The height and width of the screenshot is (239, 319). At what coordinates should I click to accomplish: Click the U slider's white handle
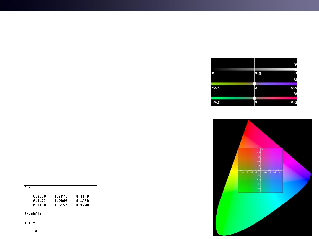point(254,84)
